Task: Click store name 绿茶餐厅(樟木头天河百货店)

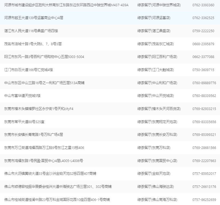Action: pos(159,109)
